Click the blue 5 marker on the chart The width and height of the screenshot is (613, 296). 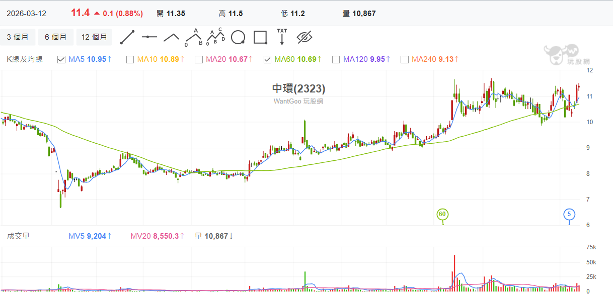(x=569, y=215)
